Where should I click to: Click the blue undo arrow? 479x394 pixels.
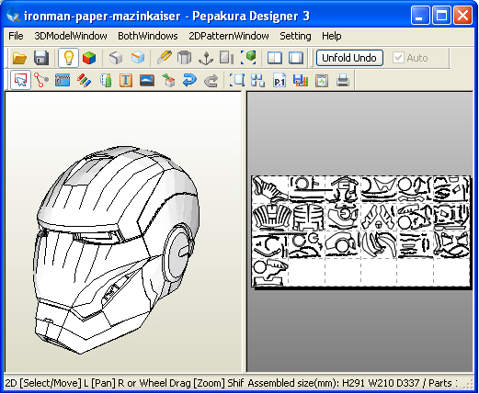click(x=189, y=81)
